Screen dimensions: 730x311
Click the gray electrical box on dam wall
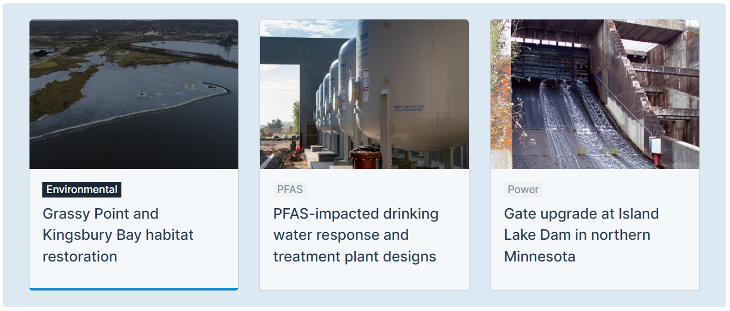pos(655,145)
